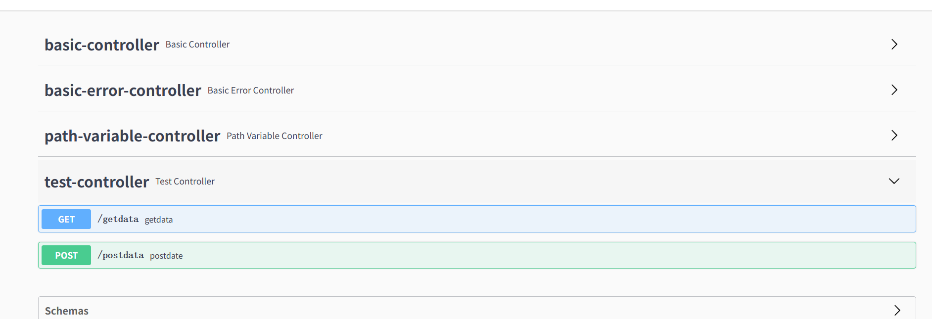
Task: Click the 'Path Variable Controller' description text
Action: pyautogui.click(x=275, y=136)
